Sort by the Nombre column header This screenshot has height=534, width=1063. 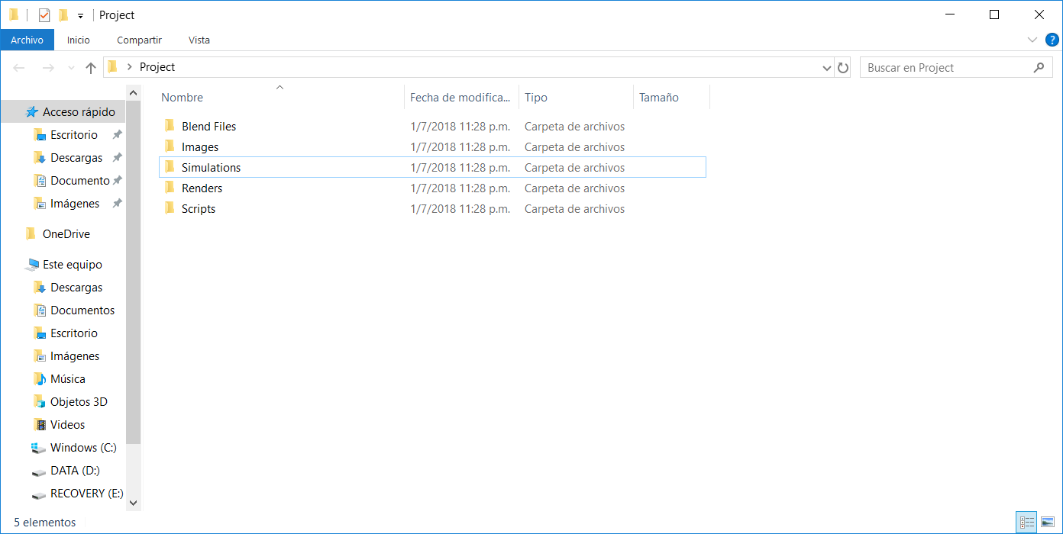[x=281, y=98]
